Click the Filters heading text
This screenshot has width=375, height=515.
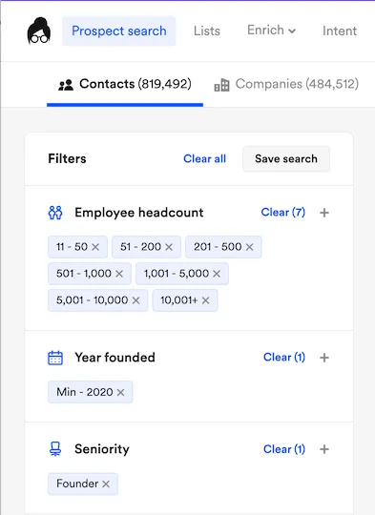tap(67, 158)
